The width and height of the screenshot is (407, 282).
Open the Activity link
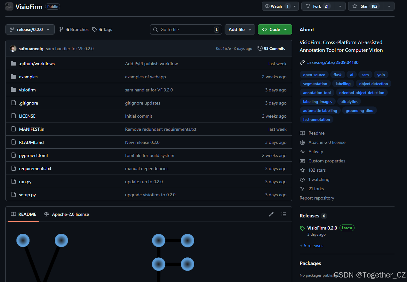[x=311, y=152]
